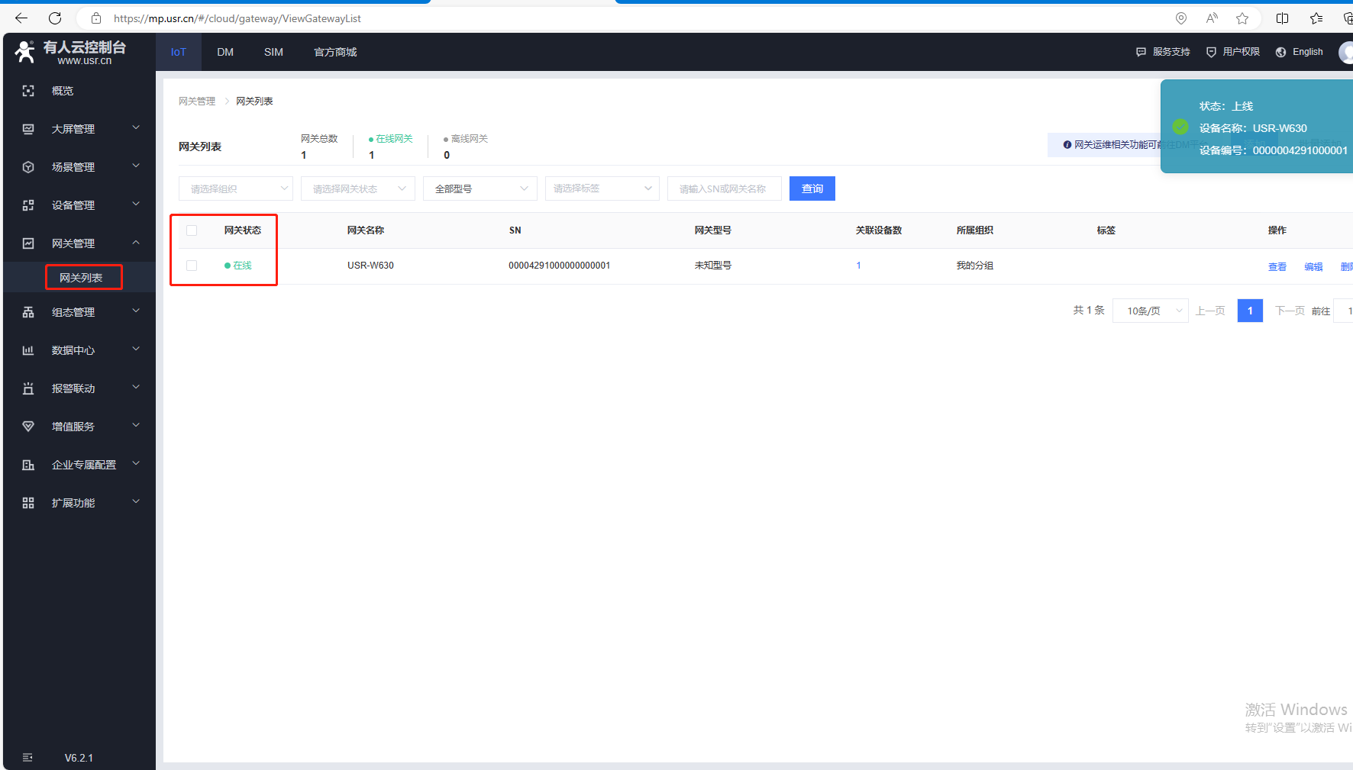Click the 查看 link for USR-W630

(1277, 266)
